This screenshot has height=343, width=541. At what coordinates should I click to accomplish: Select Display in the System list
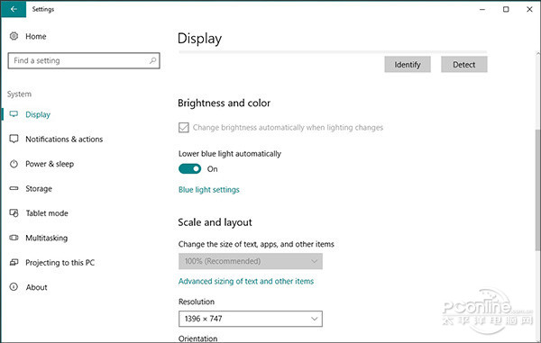38,114
